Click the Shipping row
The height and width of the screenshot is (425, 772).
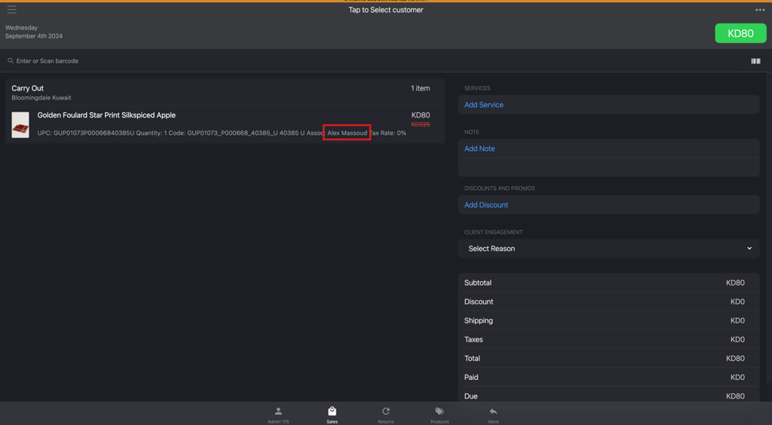coord(608,321)
